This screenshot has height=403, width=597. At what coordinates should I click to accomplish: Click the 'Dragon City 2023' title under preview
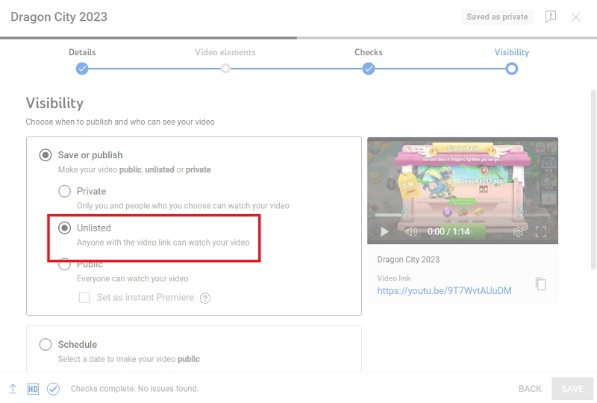click(x=408, y=260)
